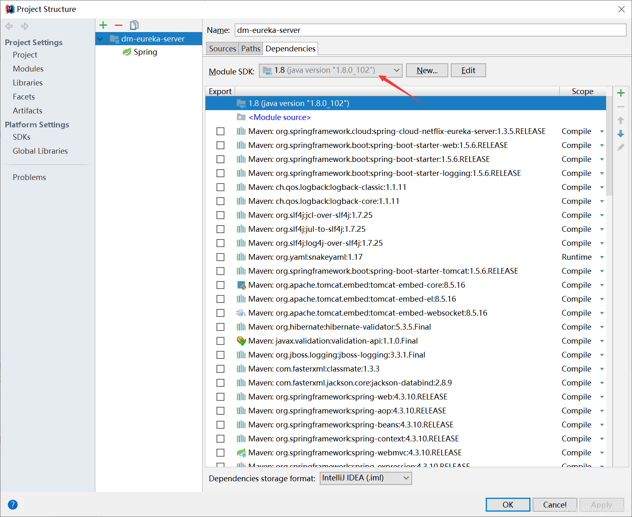Open scope dropdown for spring-boot-starter-logging
This screenshot has width=632, height=517.
coord(602,173)
